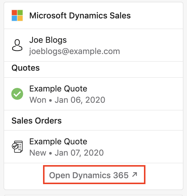
Task: Select the Joe Blogs contact row
Action: click(x=93, y=45)
